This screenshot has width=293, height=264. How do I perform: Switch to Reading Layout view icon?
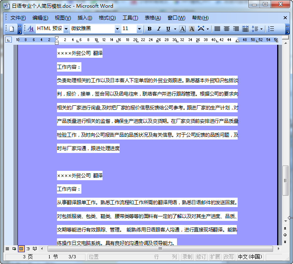35,249
